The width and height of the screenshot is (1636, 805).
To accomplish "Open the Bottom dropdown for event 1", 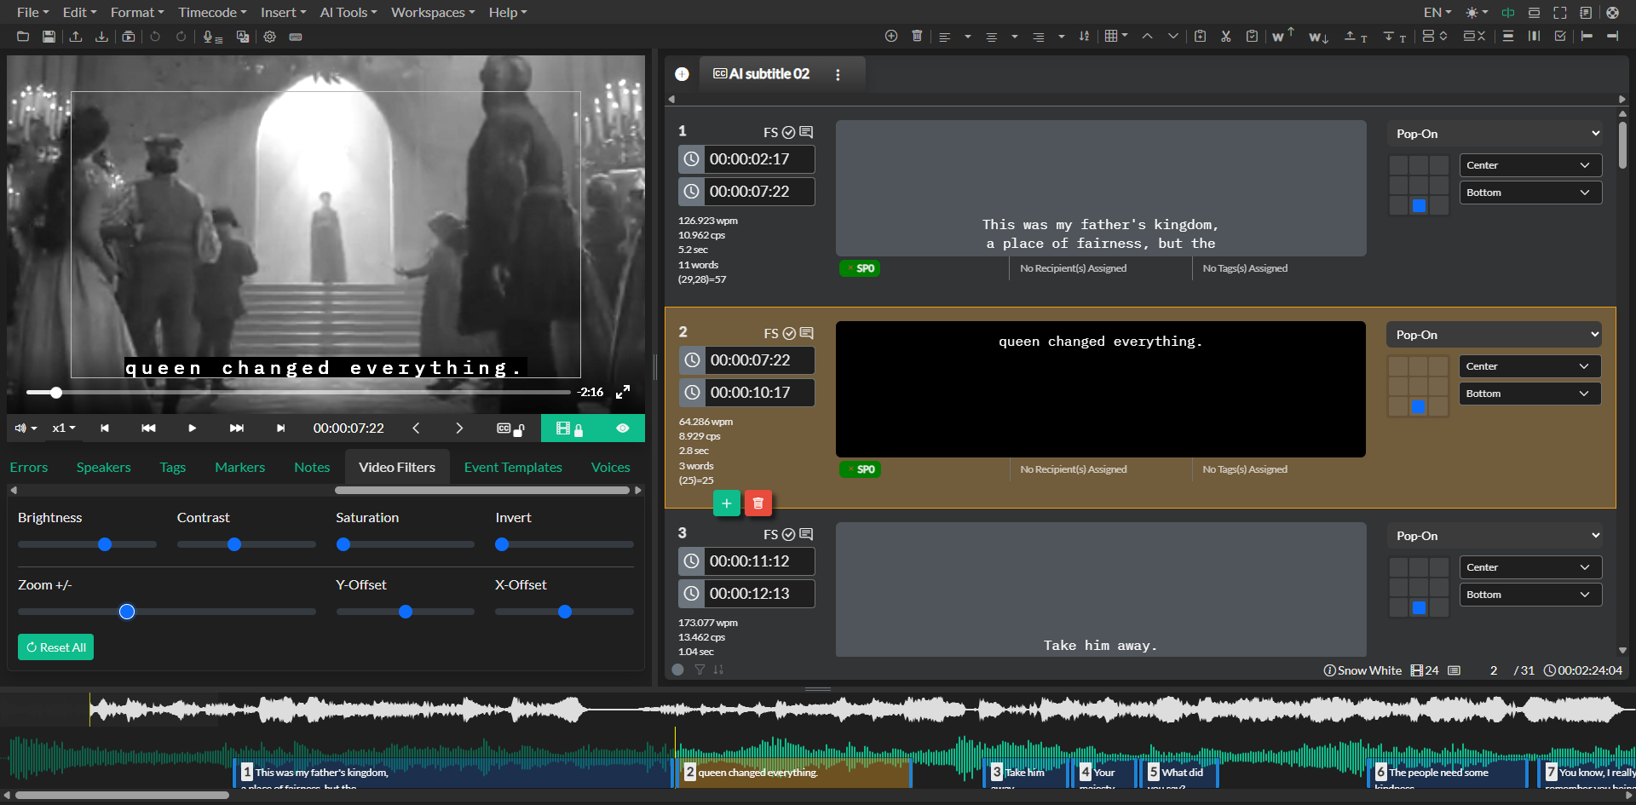I will (1530, 193).
